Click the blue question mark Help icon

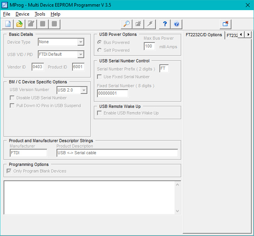(x=165, y=24)
